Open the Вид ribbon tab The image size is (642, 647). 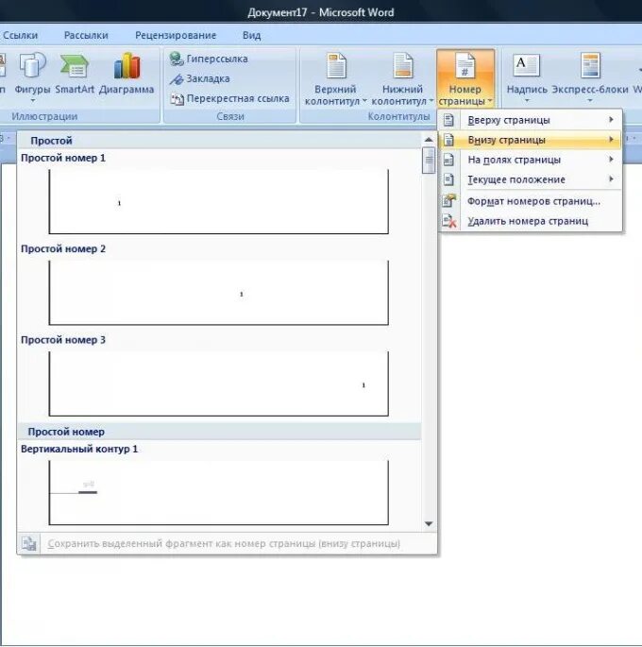pos(251,36)
